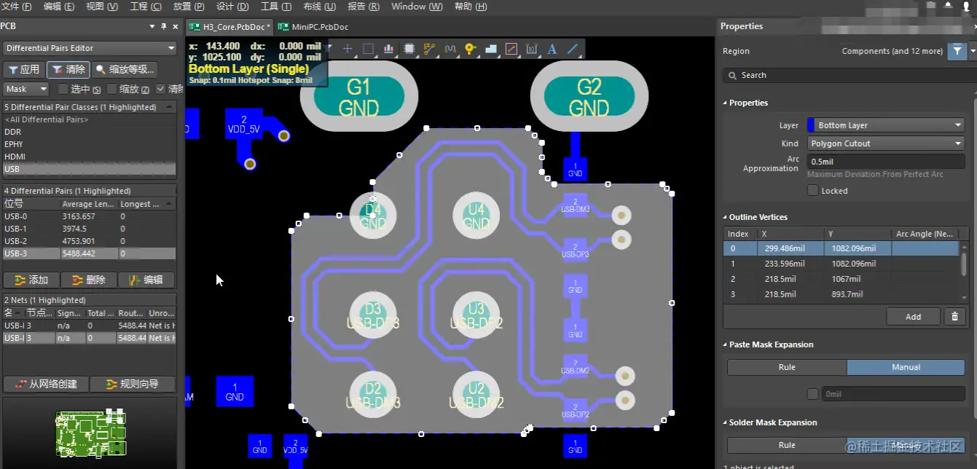Toggle the 清除 checkbox beside 缩放

coord(160,89)
